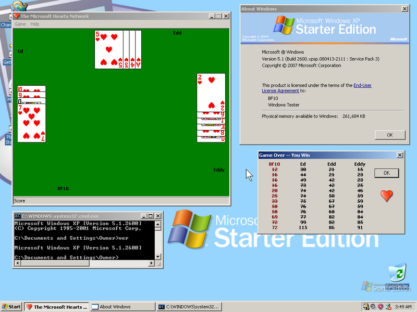Click cmd scroll down arrow
Screen dimensions: 417x312
[158, 256]
